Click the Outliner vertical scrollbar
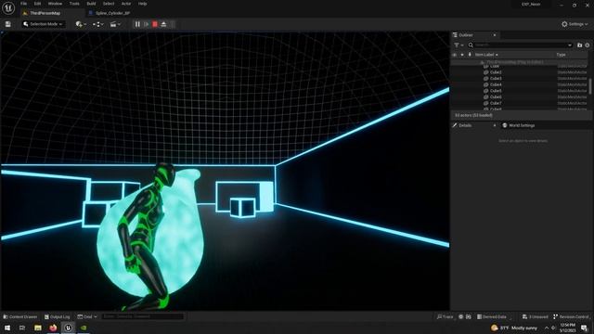The height and width of the screenshot is (334, 594). pos(590,86)
